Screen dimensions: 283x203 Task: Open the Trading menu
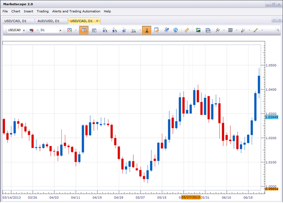tap(43, 11)
